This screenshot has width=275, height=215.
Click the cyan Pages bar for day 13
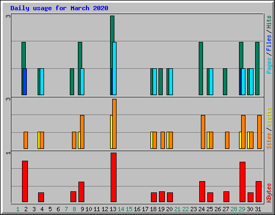tap(114, 68)
